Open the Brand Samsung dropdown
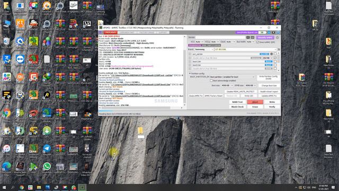 click(204, 49)
